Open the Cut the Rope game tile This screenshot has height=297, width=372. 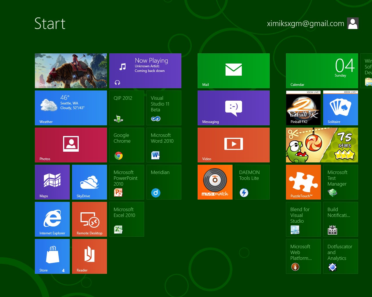click(x=322, y=145)
